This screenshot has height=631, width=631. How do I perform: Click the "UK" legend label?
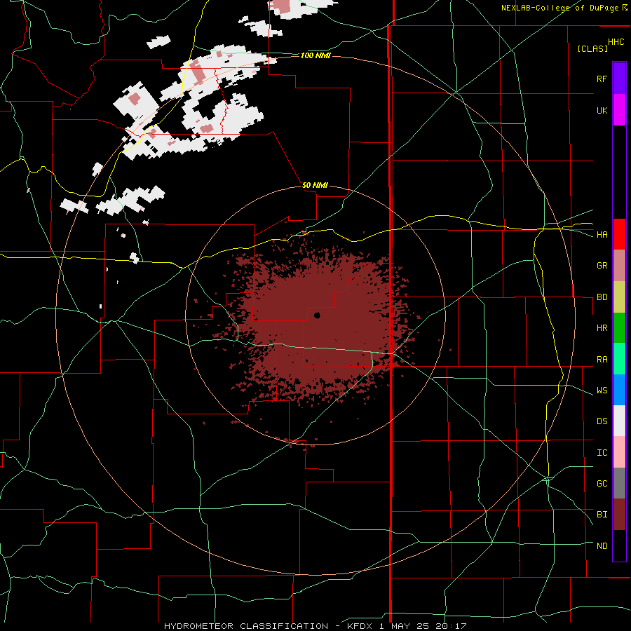click(602, 110)
